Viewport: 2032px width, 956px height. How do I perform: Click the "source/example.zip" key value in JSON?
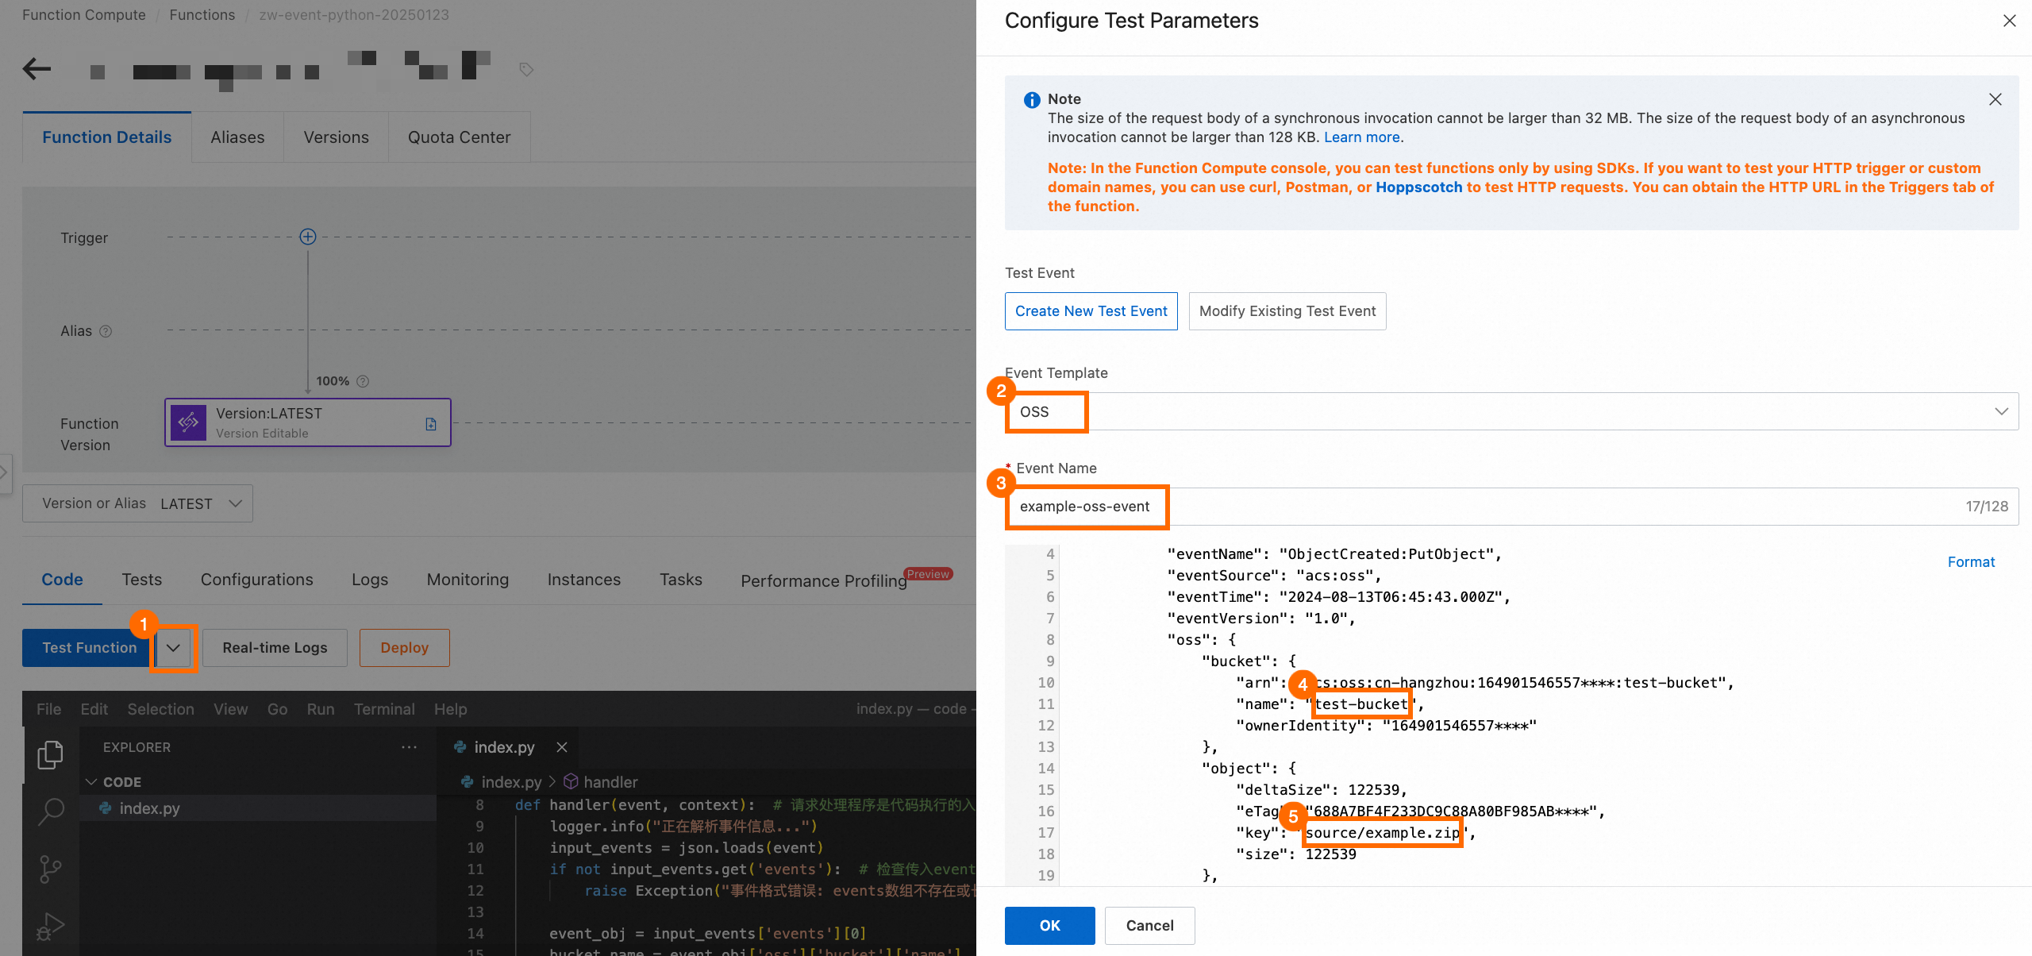(1382, 833)
